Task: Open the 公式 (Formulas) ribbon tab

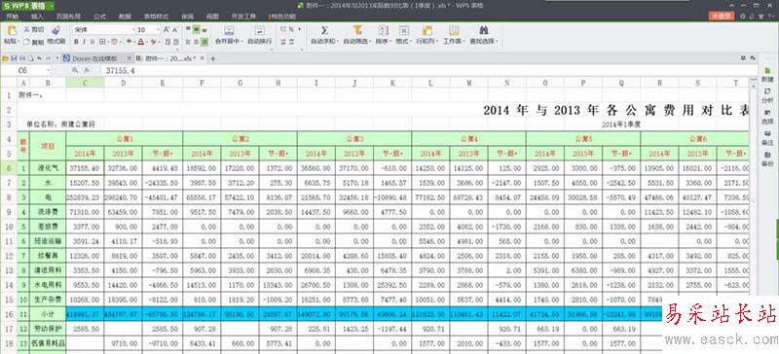Action: (99, 17)
